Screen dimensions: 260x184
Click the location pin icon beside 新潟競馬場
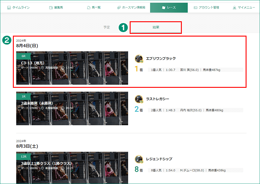[x=43, y=168]
